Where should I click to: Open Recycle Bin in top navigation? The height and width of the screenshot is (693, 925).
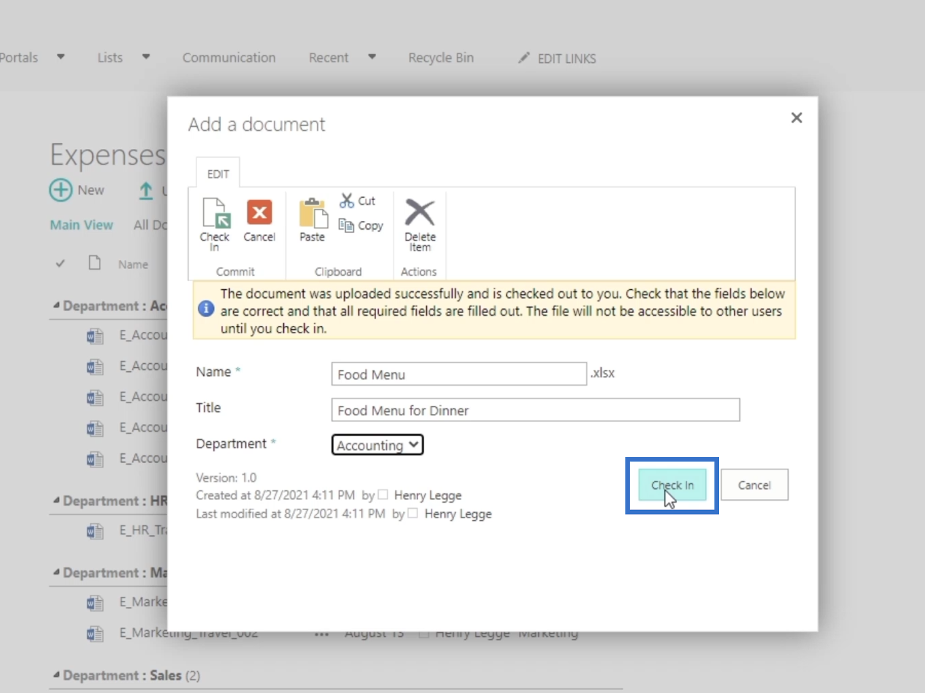(x=441, y=58)
